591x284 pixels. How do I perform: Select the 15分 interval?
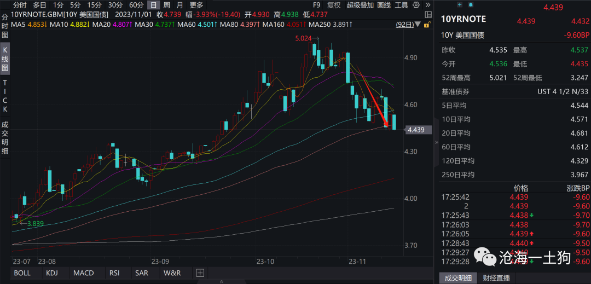(x=94, y=5)
